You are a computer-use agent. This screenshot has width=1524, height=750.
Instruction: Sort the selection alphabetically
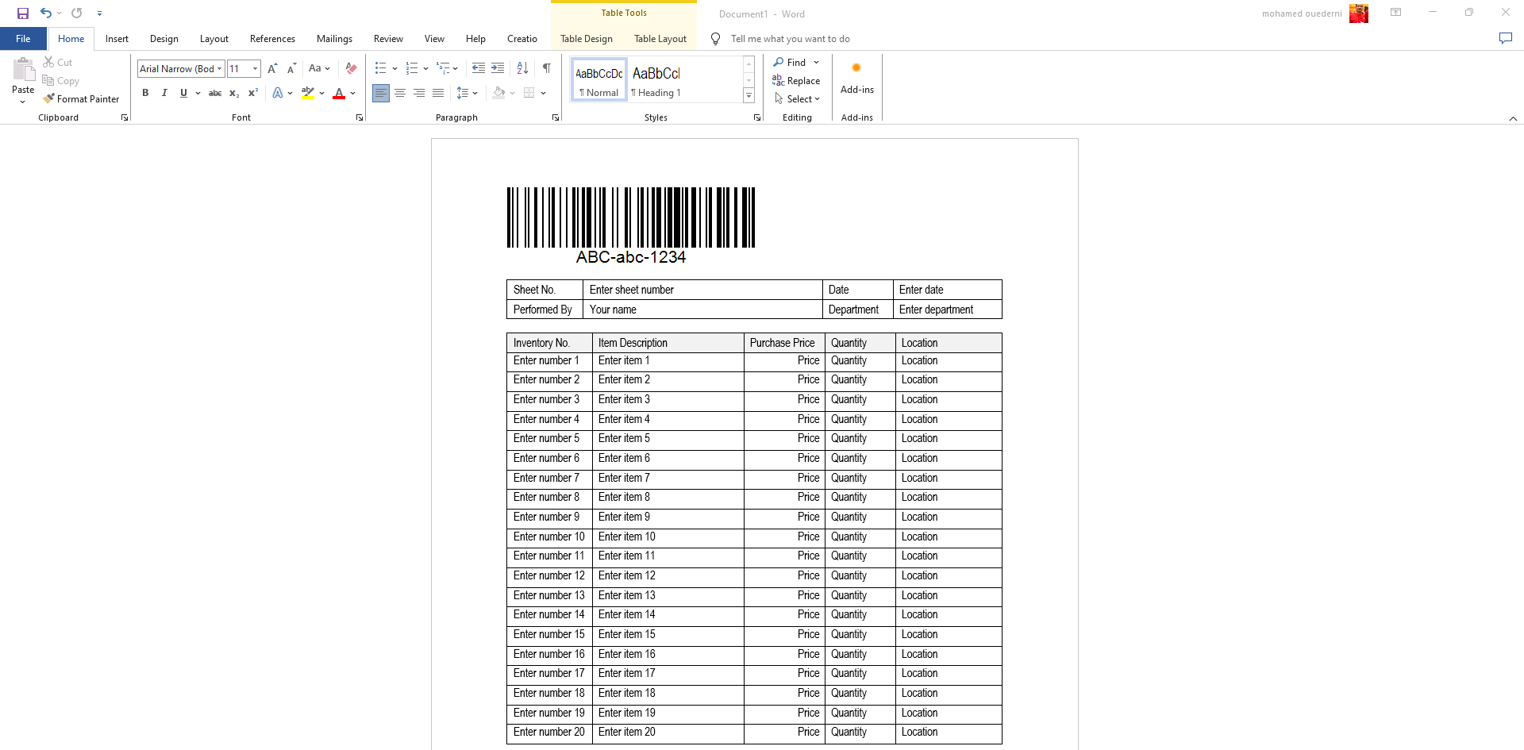[522, 69]
